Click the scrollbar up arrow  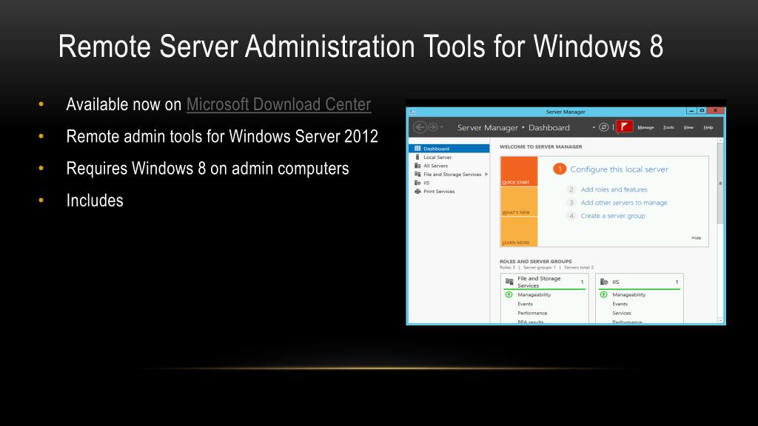click(x=720, y=140)
